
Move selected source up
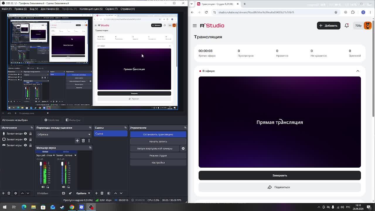(x=22, y=193)
